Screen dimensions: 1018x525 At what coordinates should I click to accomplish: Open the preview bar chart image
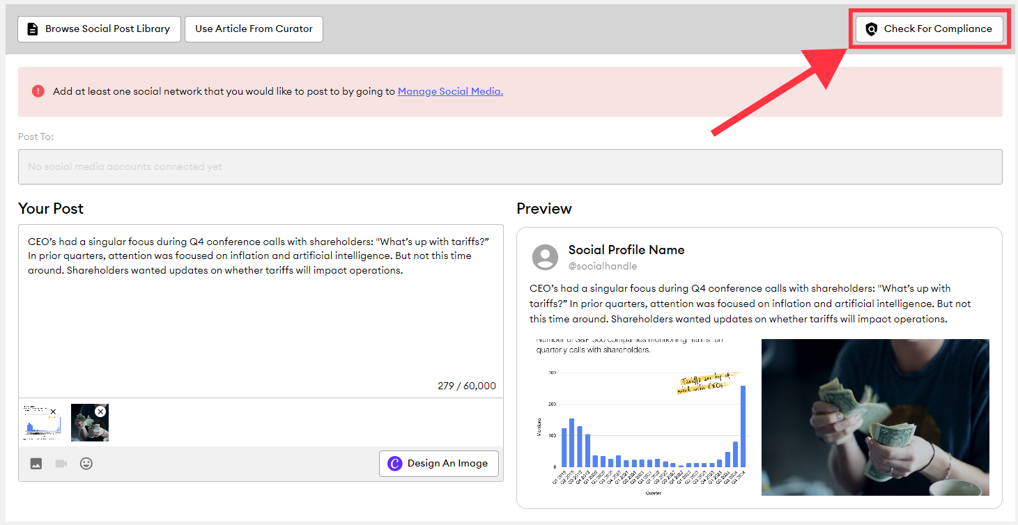click(642, 417)
